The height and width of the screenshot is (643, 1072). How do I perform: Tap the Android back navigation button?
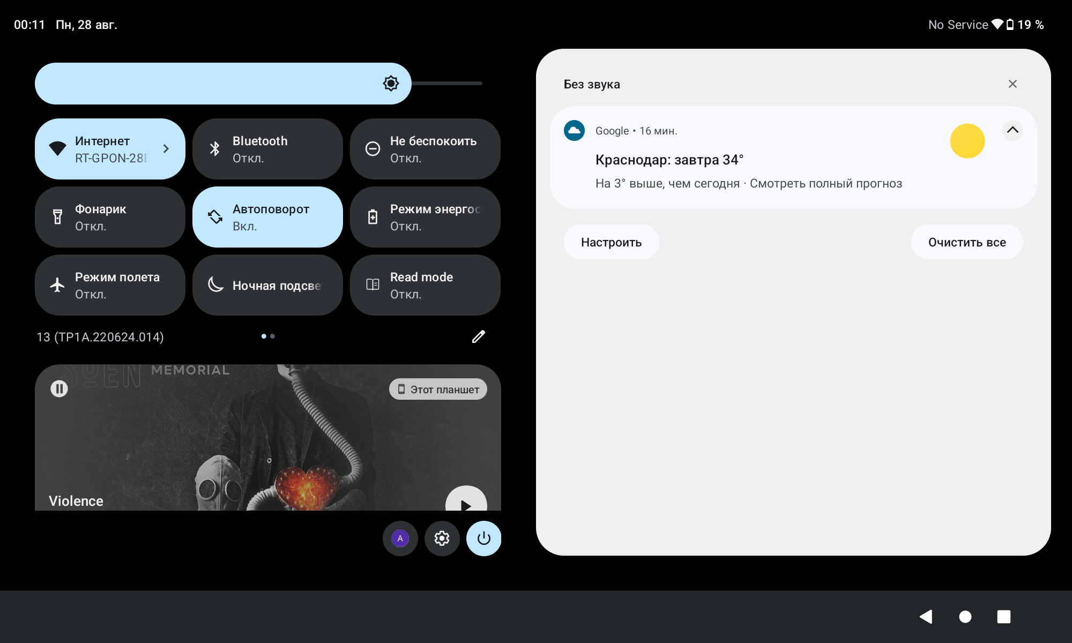pyautogui.click(x=926, y=617)
